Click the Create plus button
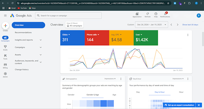The height and width of the screenshot is (109, 204). point(5,26)
